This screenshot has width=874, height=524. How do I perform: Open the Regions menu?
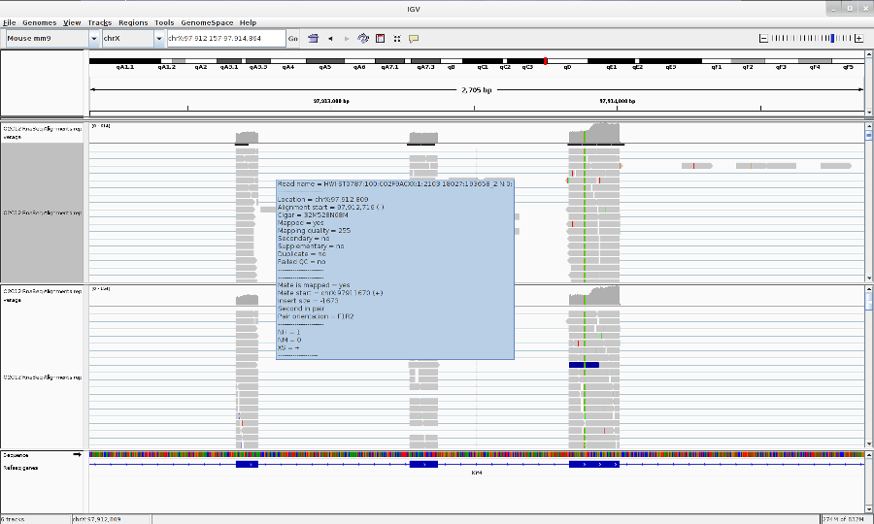[133, 23]
